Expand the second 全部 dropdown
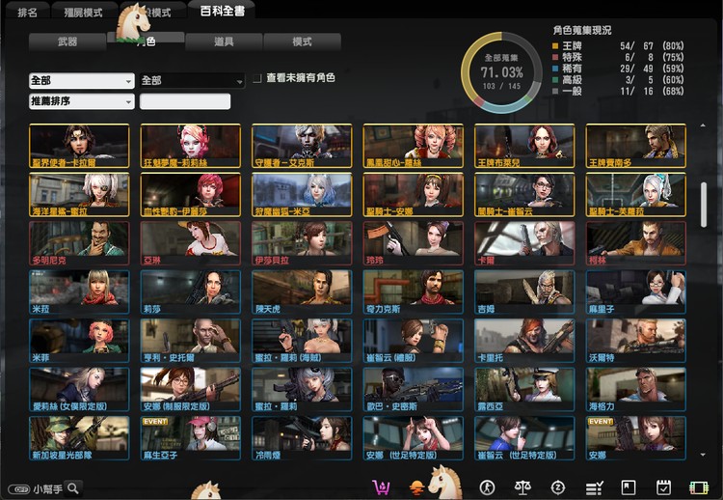723x500 pixels. (192, 80)
